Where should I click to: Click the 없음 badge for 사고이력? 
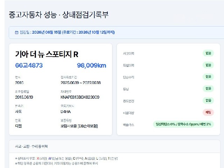208,53
